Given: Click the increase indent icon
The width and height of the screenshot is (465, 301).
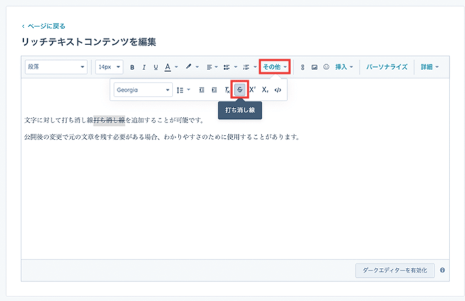Looking at the screenshot, I should click(x=214, y=90).
